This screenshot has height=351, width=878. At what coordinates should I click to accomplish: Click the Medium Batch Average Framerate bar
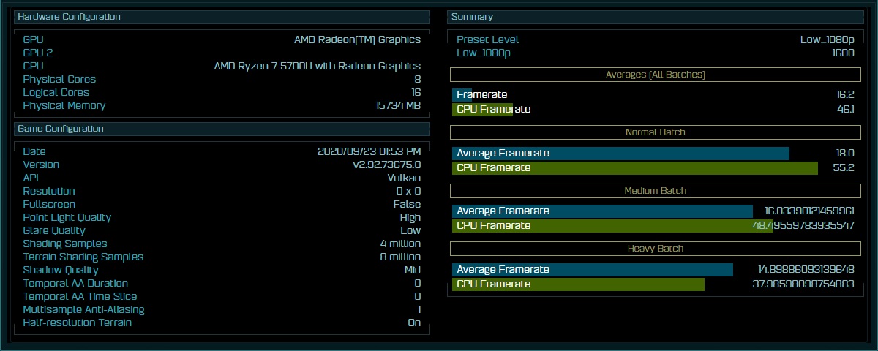click(x=602, y=211)
